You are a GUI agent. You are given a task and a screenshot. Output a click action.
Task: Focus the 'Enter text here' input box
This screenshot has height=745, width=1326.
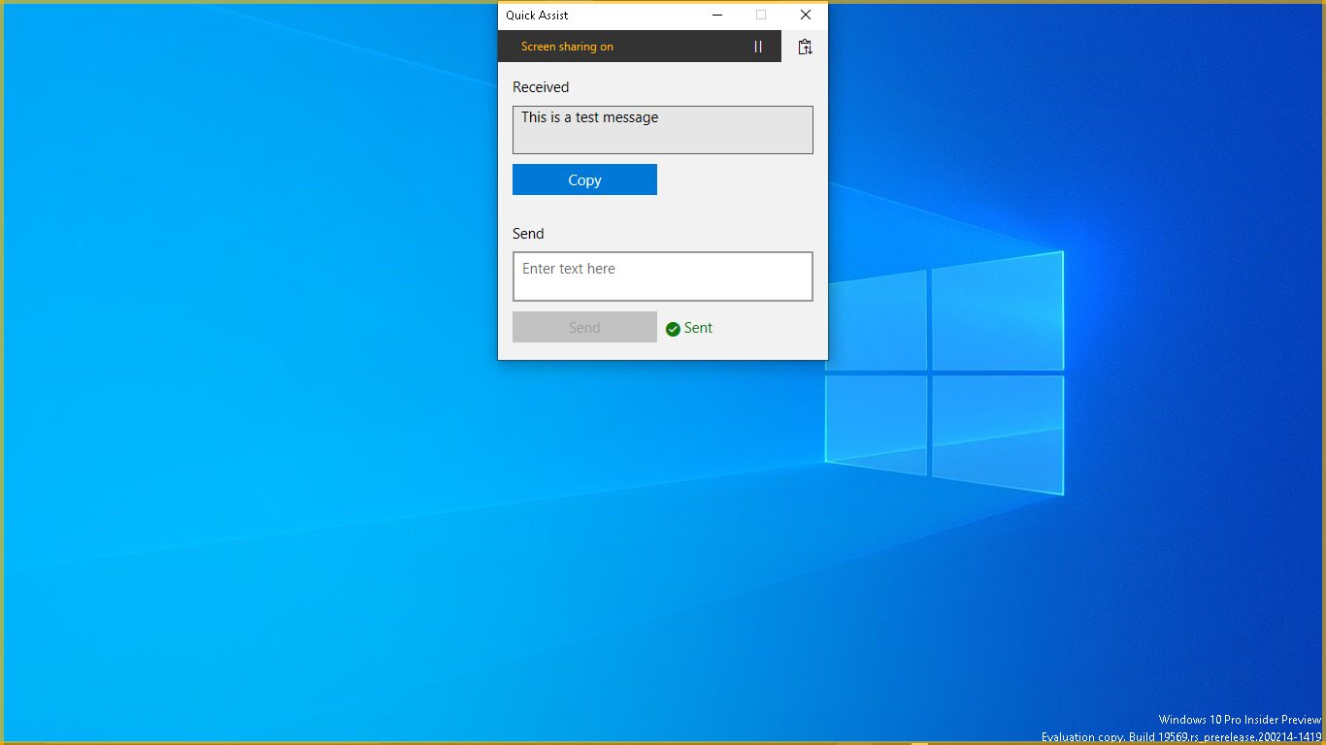tap(663, 276)
